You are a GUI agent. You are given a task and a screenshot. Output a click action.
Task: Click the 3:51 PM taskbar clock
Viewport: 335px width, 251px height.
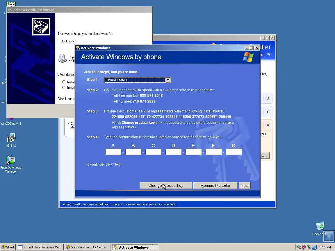point(325,247)
